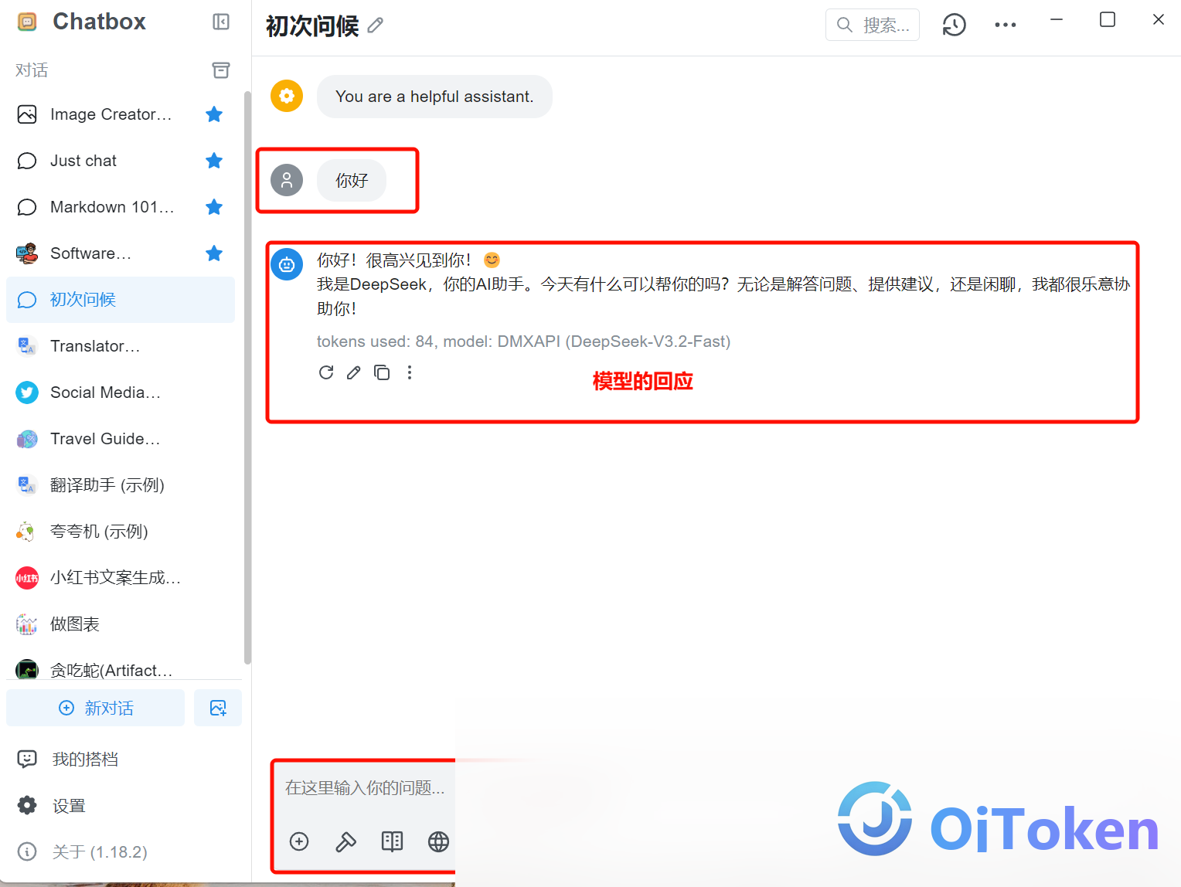Open 翻译助手 (示例) conversation
Viewport: 1181px width, 887px height.
click(x=121, y=485)
